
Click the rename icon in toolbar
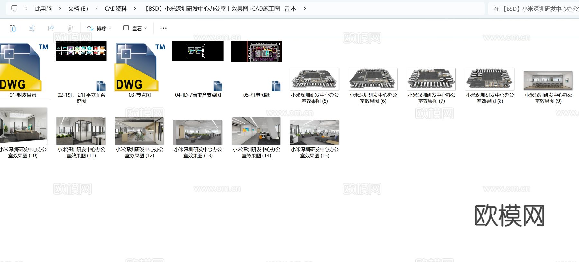pos(32,28)
